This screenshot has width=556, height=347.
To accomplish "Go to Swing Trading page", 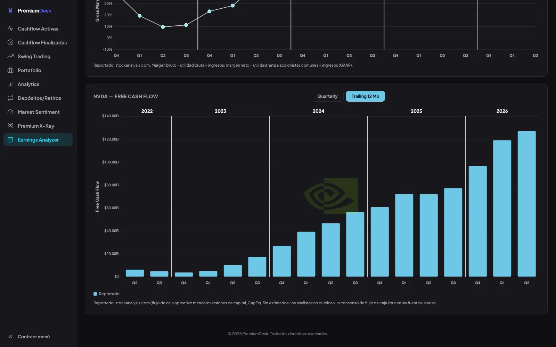I will tap(38, 56).
